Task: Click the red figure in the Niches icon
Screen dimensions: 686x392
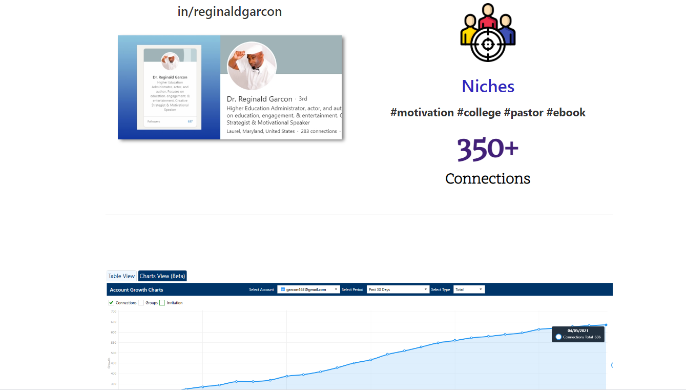Action: point(487,23)
